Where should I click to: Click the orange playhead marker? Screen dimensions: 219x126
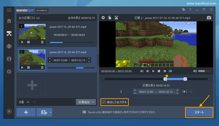click(x=166, y=76)
